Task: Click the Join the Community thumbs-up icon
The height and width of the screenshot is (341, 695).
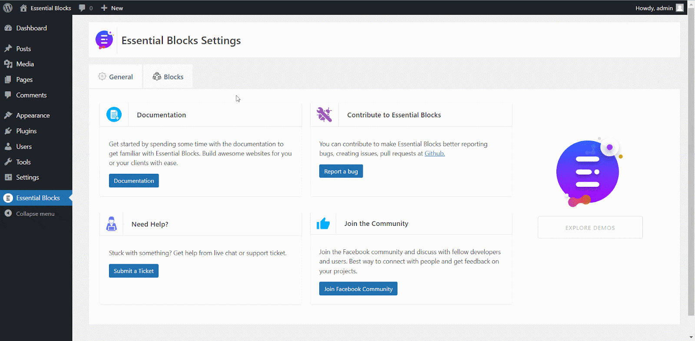Action: point(323,223)
